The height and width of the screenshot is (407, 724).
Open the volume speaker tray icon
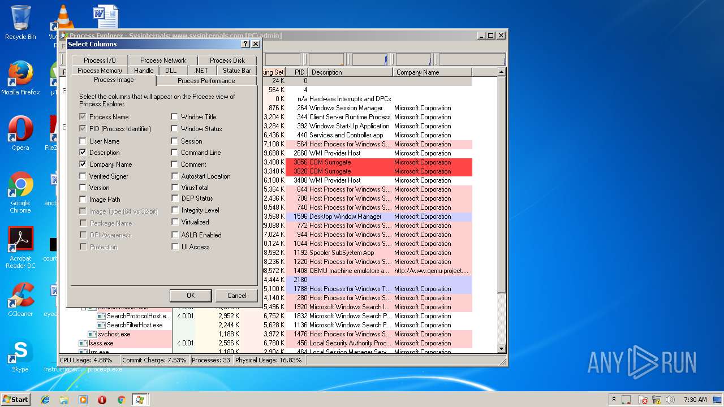[671, 400]
